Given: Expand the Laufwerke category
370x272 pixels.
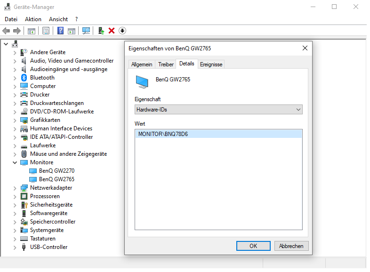Looking at the screenshot, I should tap(15, 146).
